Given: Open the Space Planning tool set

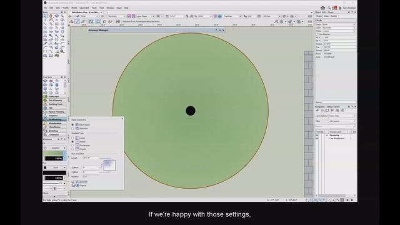Looking at the screenshot, I should coord(55,112).
